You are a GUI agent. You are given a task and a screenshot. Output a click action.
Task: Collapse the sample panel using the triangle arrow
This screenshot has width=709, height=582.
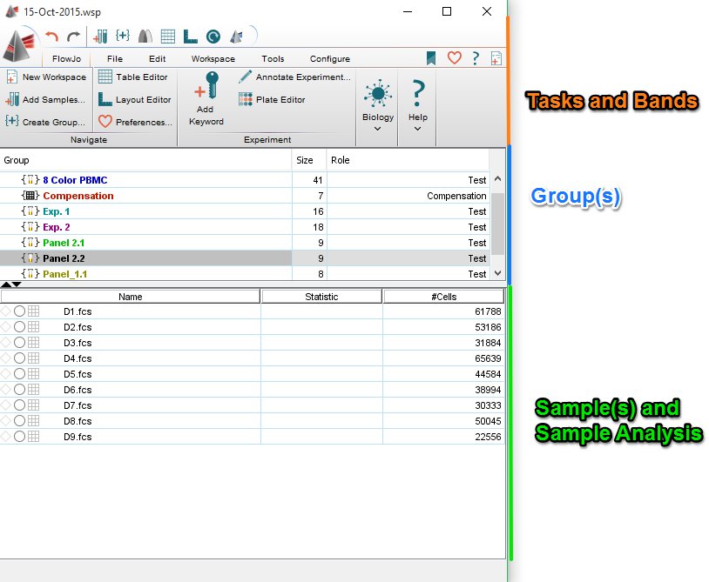coord(5,284)
